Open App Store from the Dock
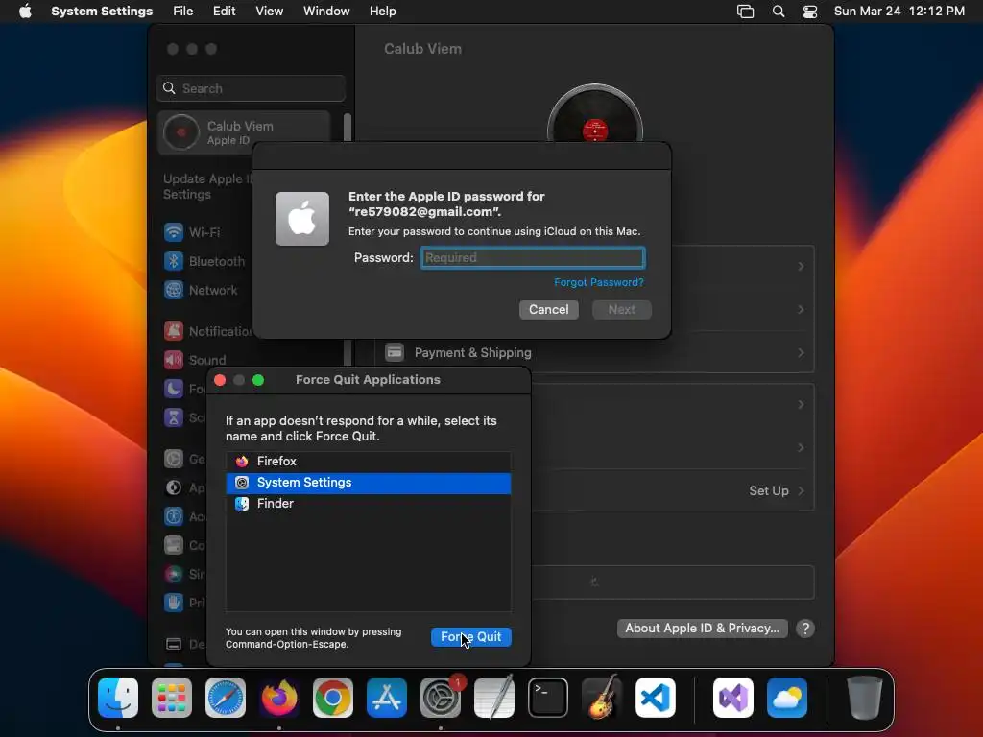983x737 pixels. point(387,698)
